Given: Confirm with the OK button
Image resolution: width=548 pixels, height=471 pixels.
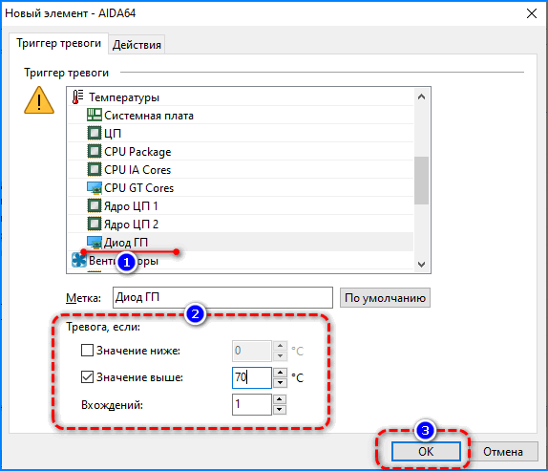Looking at the screenshot, I should click(x=426, y=452).
